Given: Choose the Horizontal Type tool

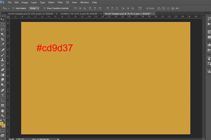Looking at the screenshot, I should pyautogui.click(x=2, y=95).
